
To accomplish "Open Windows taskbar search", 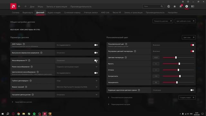I will 8,114.
